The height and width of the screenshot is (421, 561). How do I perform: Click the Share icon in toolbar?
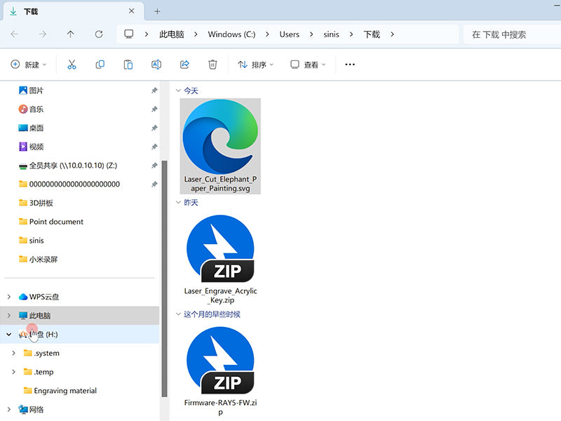click(x=184, y=65)
